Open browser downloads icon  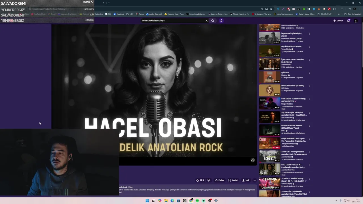pyautogui.click(x=342, y=9)
